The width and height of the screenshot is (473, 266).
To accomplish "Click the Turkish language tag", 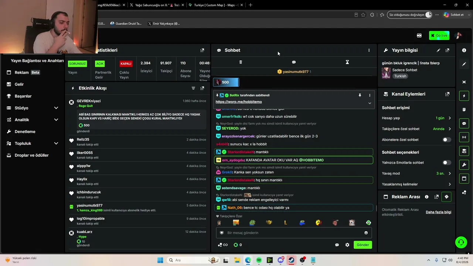I will pyautogui.click(x=400, y=76).
